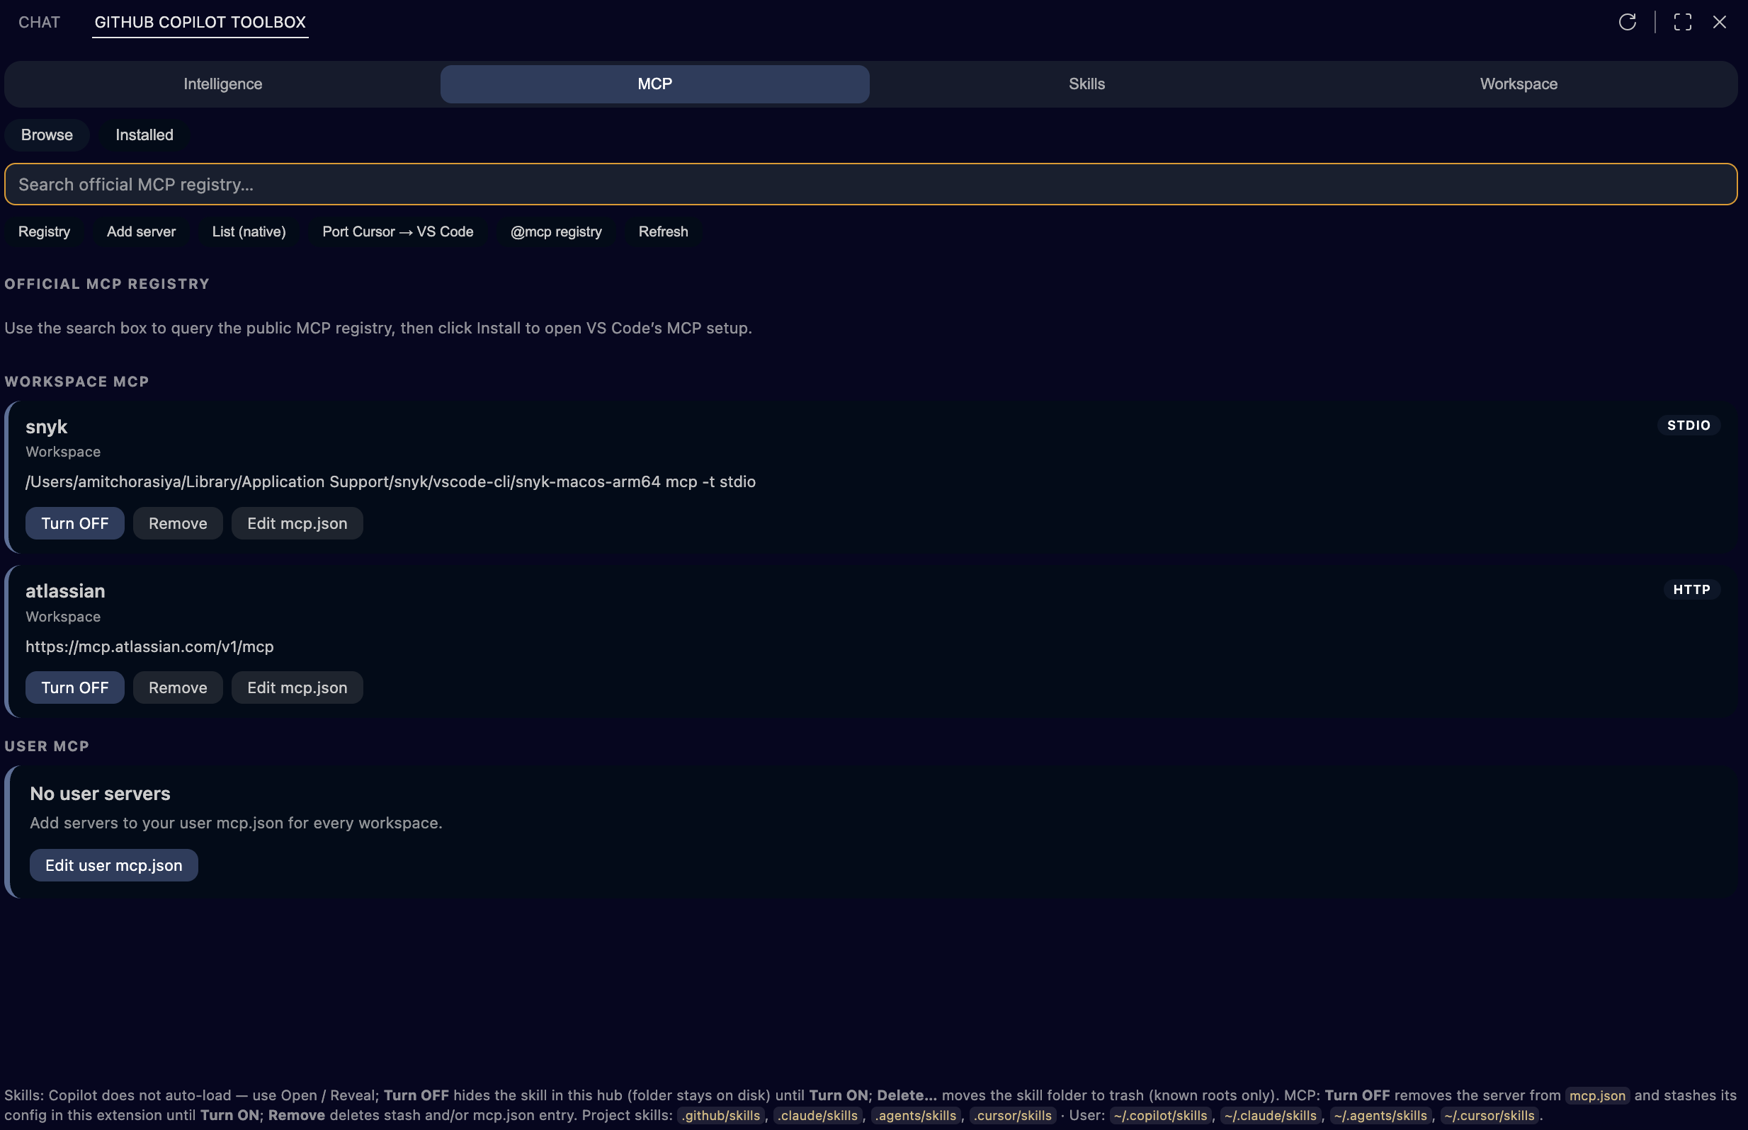Turn OFF the atlassian workspace server
Viewport: 1748px width, 1130px height.
[74, 687]
